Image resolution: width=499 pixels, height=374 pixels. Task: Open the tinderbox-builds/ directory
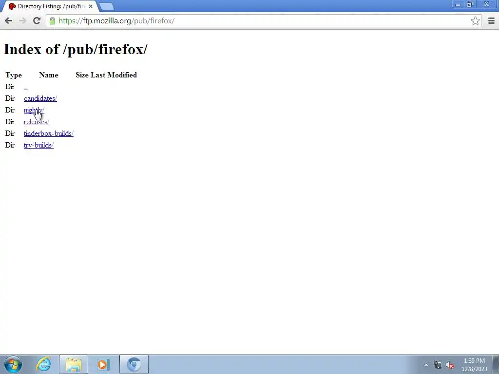tap(49, 133)
